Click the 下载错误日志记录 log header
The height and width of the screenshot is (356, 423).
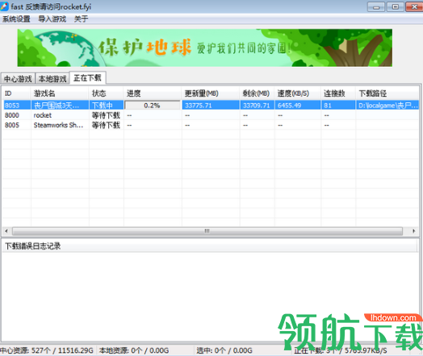click(x=209, y=246)
